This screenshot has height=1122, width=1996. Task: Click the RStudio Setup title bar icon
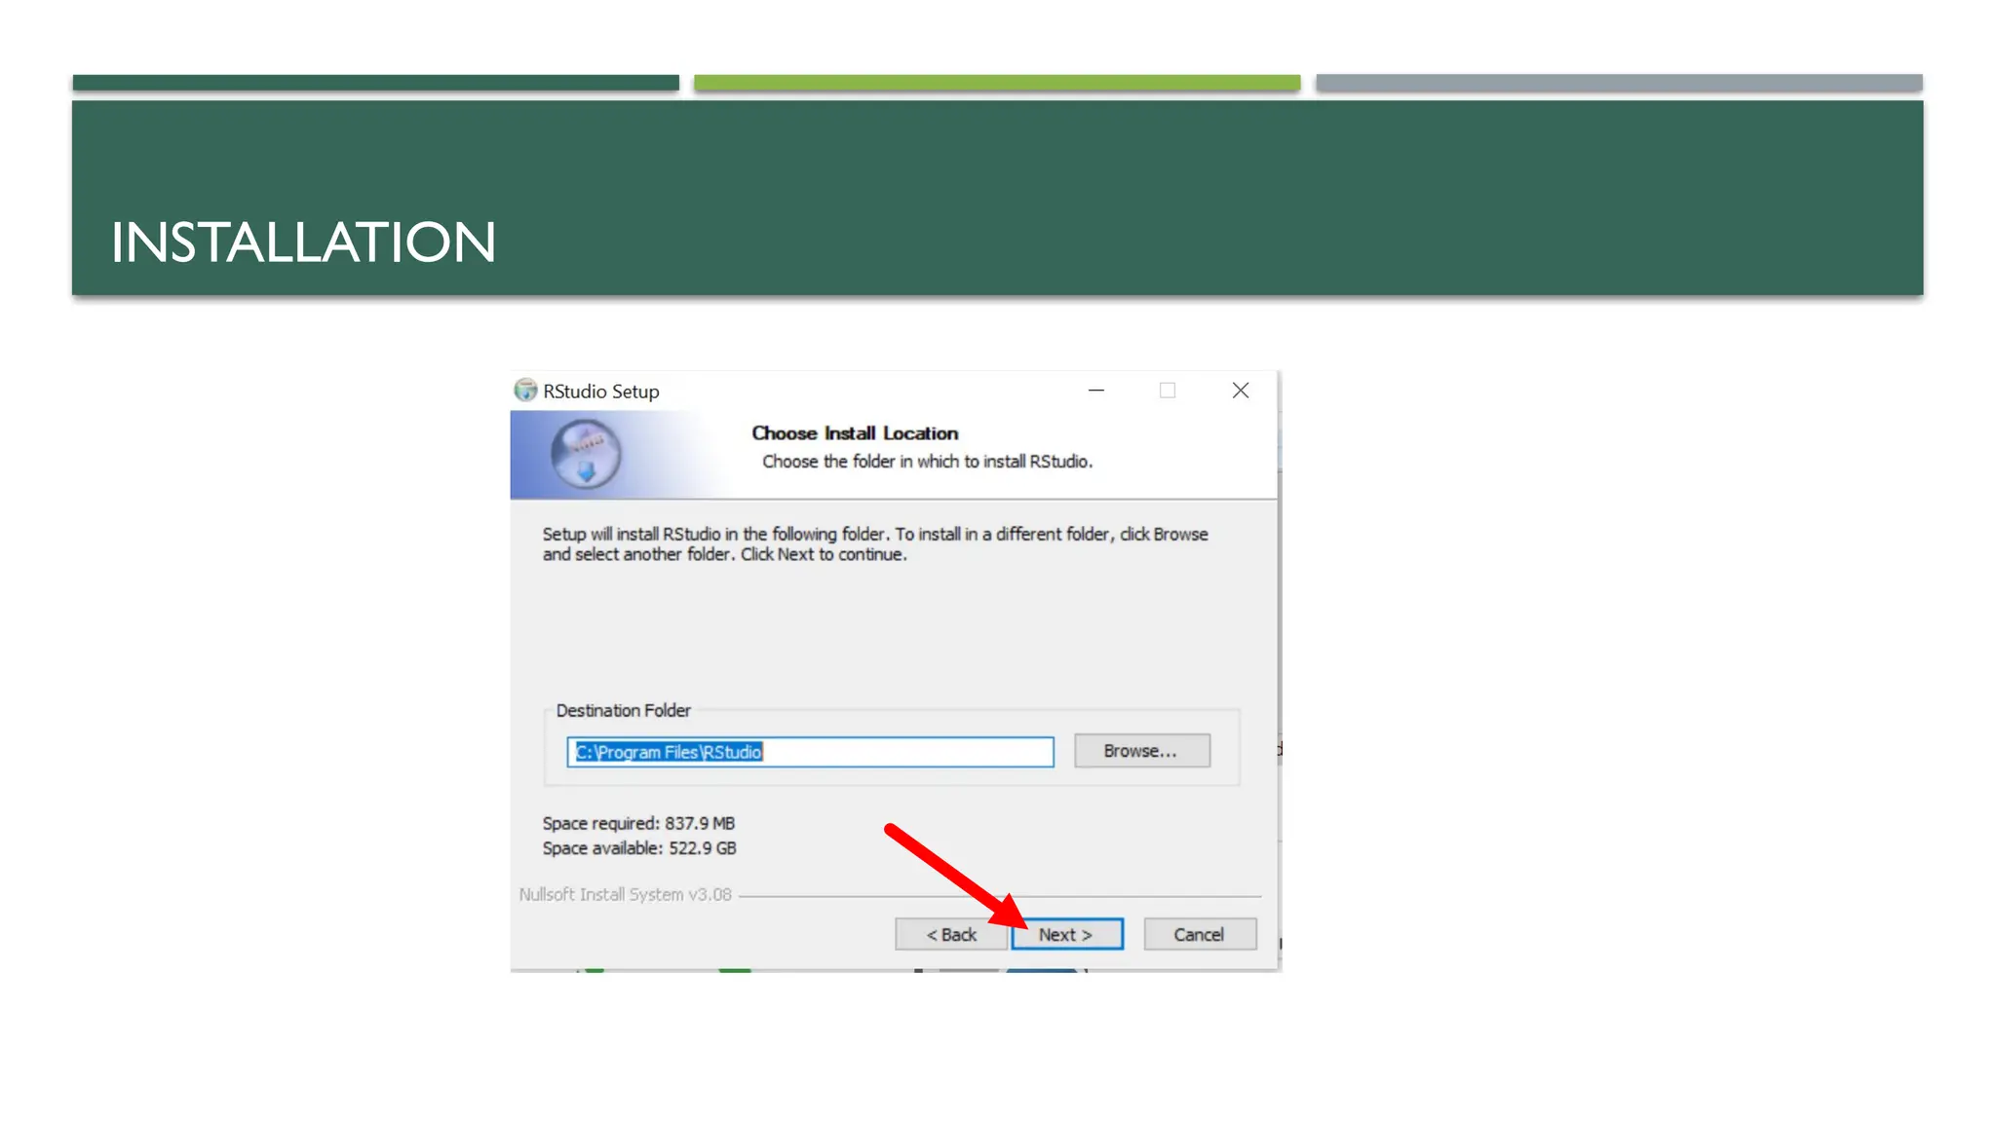pyautogui.click(x=525, y=391)
